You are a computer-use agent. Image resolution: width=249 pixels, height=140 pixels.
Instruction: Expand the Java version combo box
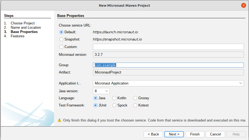coord(101,91)
